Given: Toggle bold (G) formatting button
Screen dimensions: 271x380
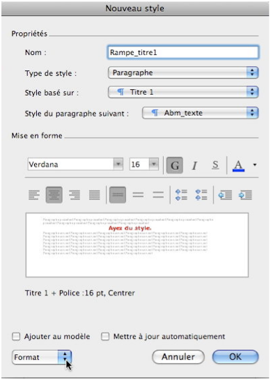Looking at the screenshot, I should point(175,165).
